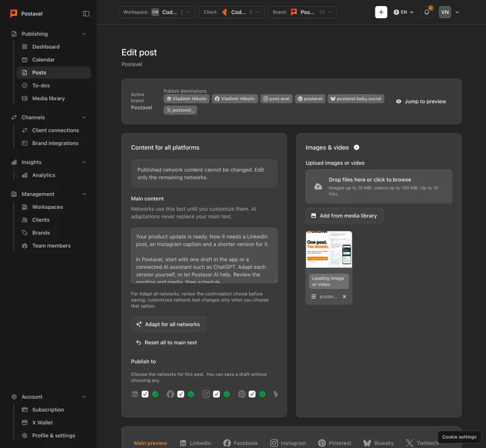The image size is (486, 448).
Task: Click Facebook Vladimir Nikolic destination chip
Action: (235, 99)
